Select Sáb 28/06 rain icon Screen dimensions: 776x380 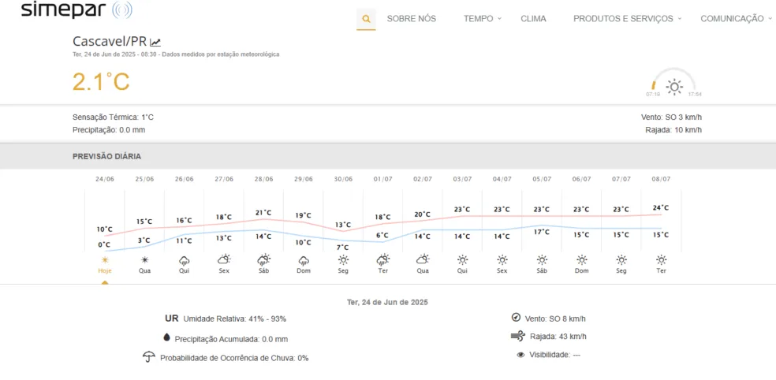pos(263,259)
